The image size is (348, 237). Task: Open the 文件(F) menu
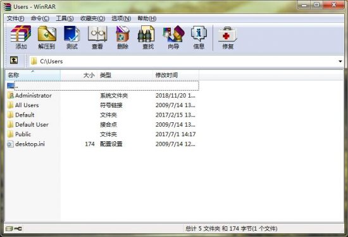tap(15, 18)
